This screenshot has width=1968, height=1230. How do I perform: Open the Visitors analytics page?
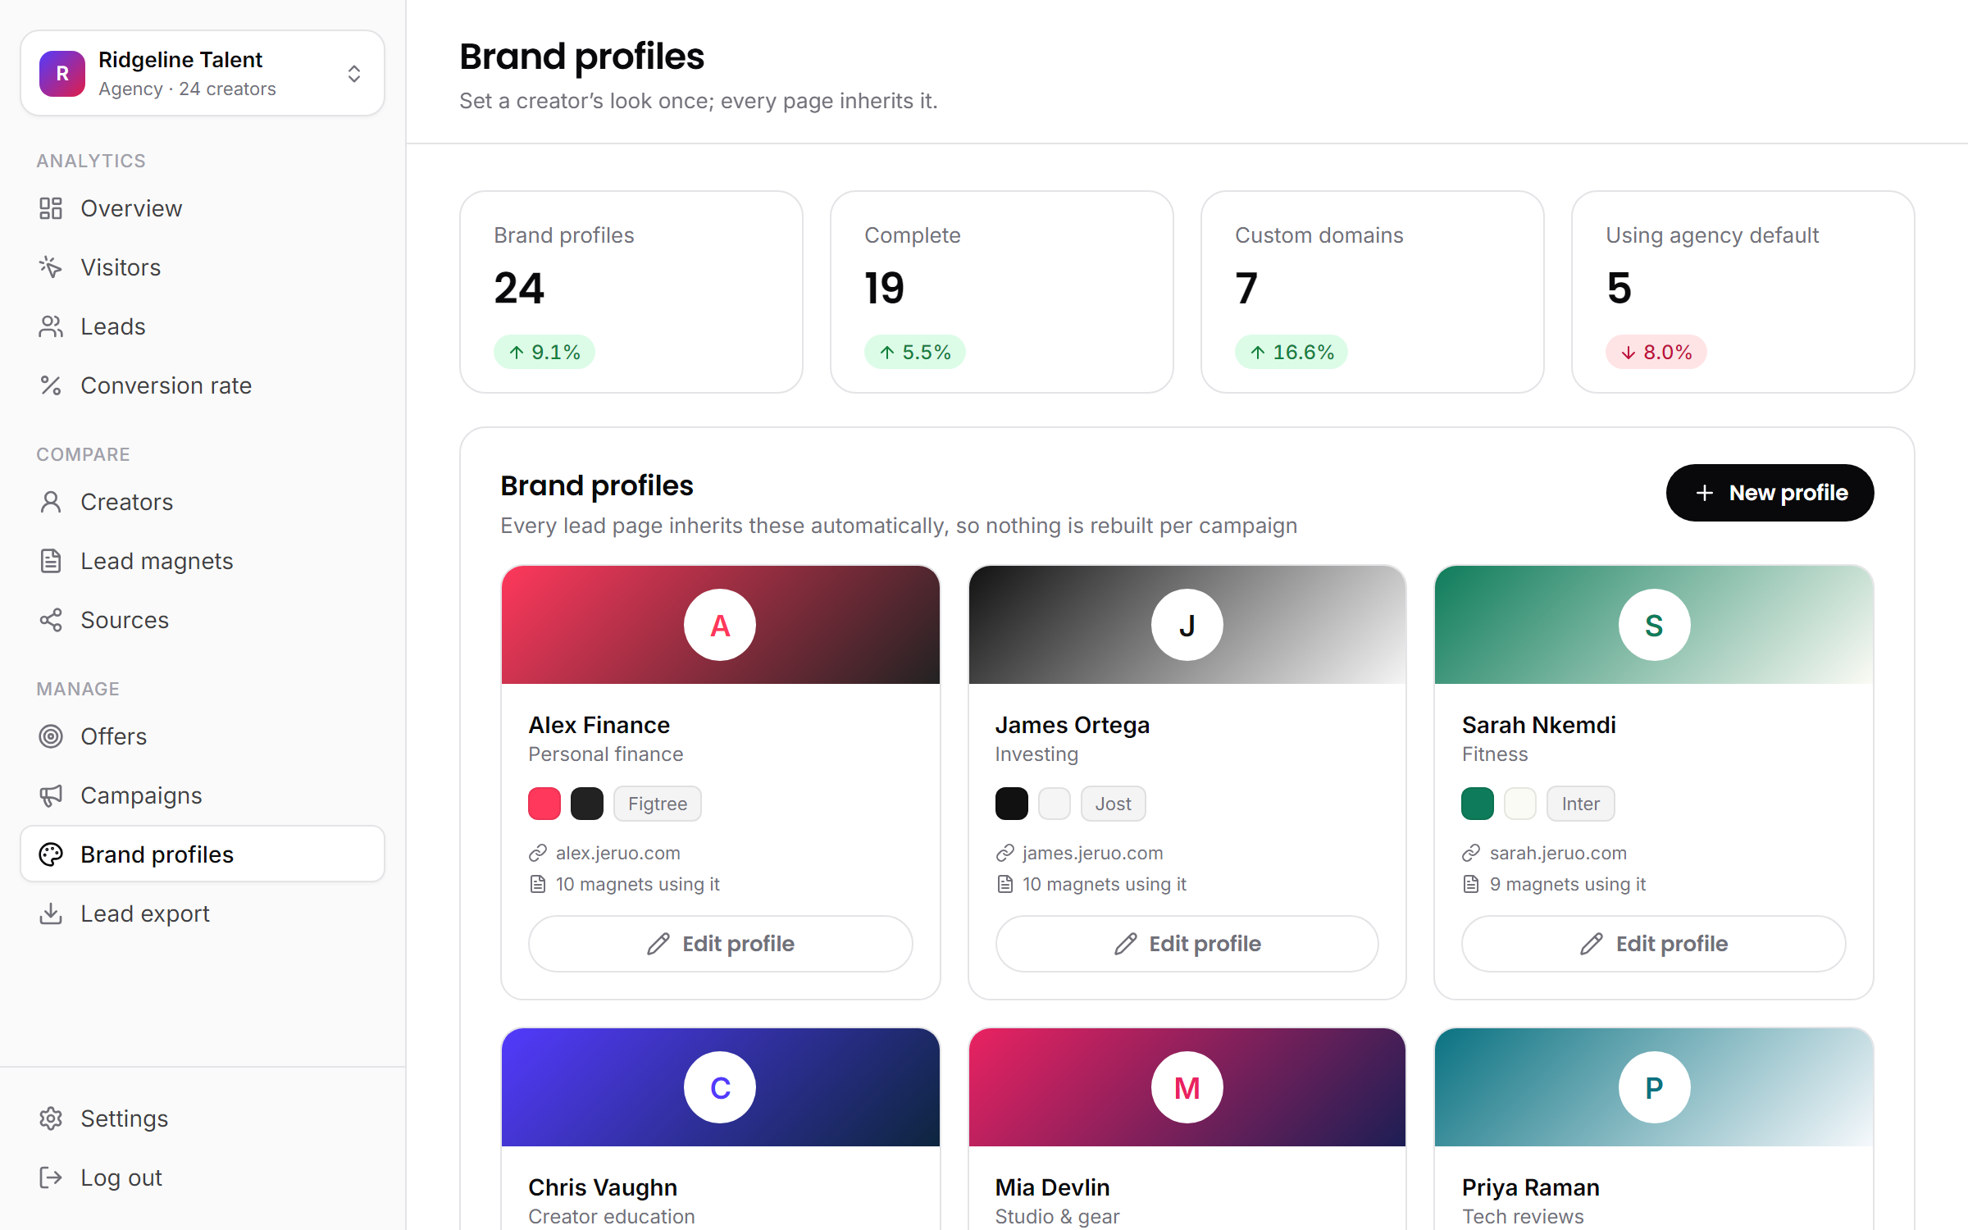pyautogui.click(x=203, y=267)
